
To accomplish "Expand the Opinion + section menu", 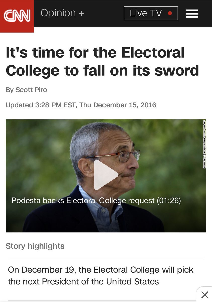I will [63, 13].
